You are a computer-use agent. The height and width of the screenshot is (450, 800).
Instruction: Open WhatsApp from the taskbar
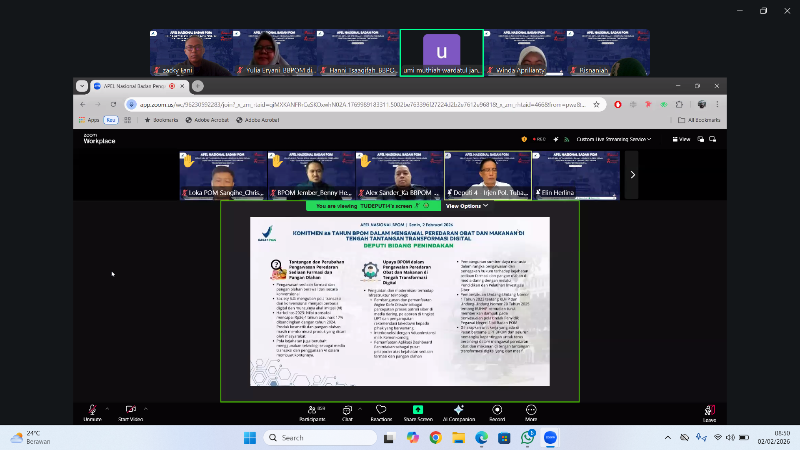click(x=527, y=437)
